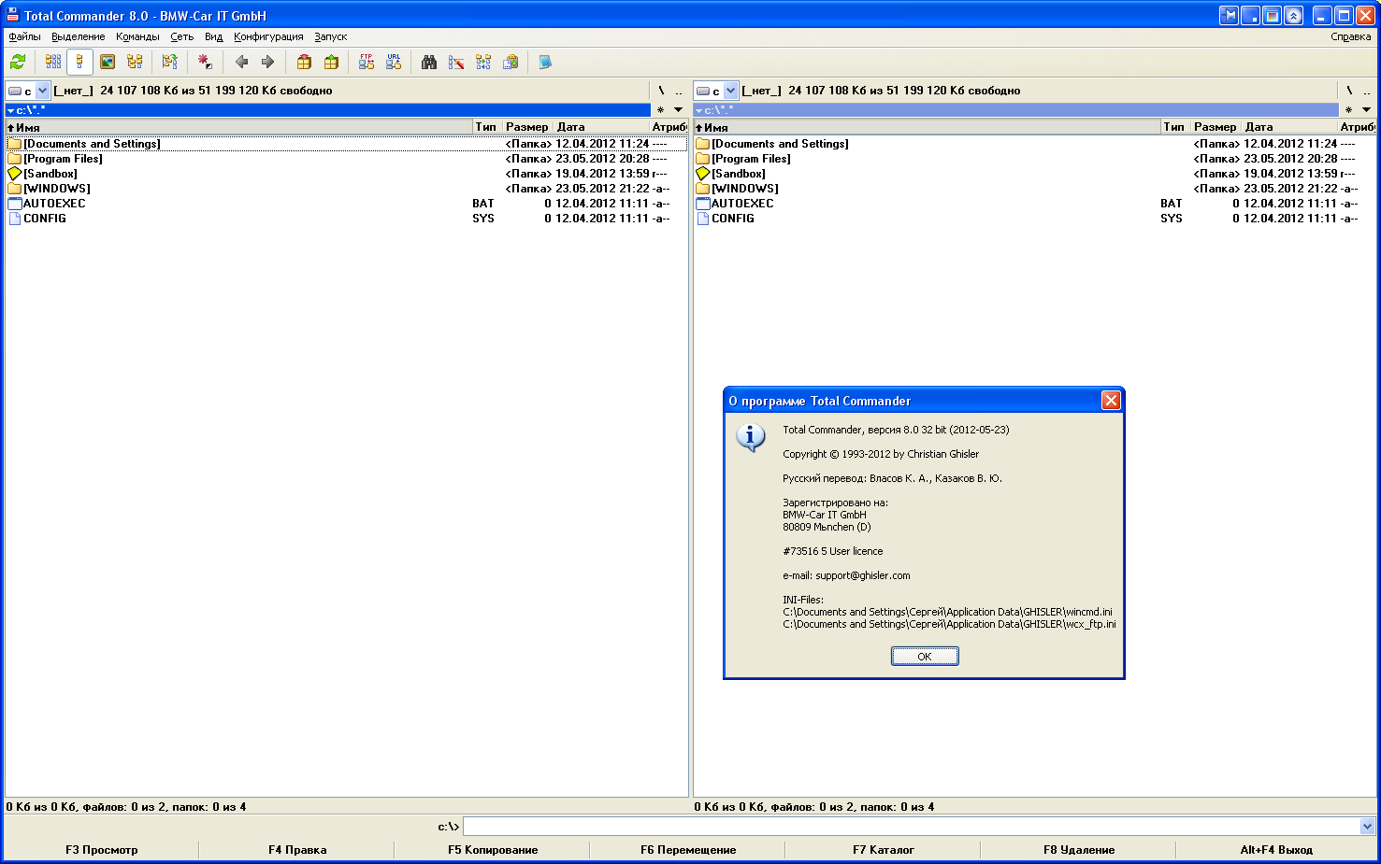Select [Documents and Settings] in right panel
The image size is (1381, 864).
coord(1034,144)
